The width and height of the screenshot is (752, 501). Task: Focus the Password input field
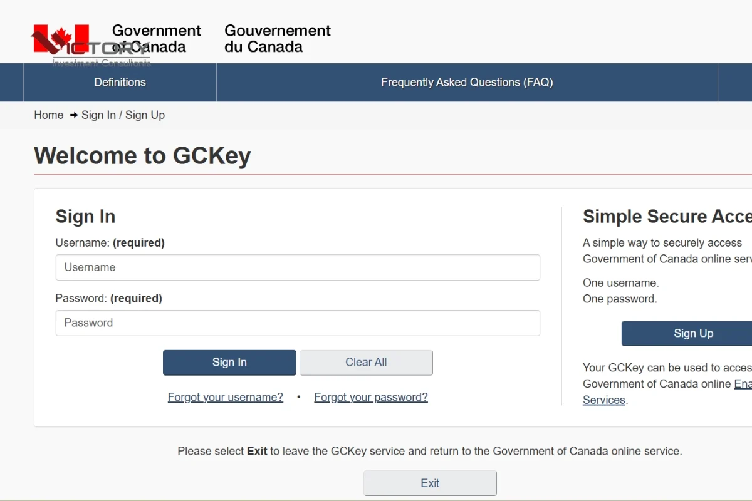point(298,323)
